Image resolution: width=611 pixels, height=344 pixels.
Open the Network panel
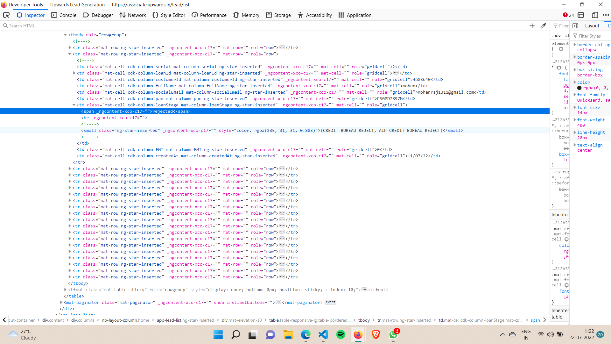tap(132, 15)
